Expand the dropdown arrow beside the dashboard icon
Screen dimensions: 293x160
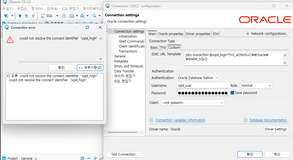[x=77, y=16]
